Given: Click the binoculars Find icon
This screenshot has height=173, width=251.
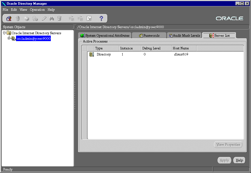Looking at the screenshot, I should (x=52, y=18).
